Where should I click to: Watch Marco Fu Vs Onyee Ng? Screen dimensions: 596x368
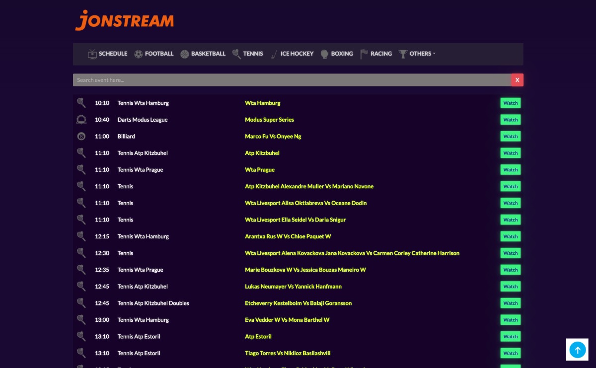[x=511, y=137]
